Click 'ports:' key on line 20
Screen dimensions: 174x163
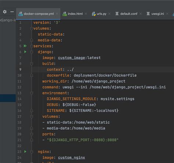49,134
